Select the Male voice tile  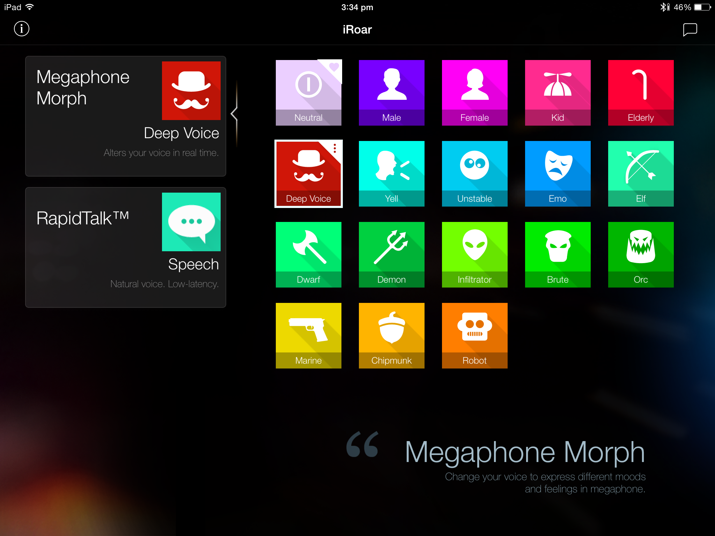(392, 93)
